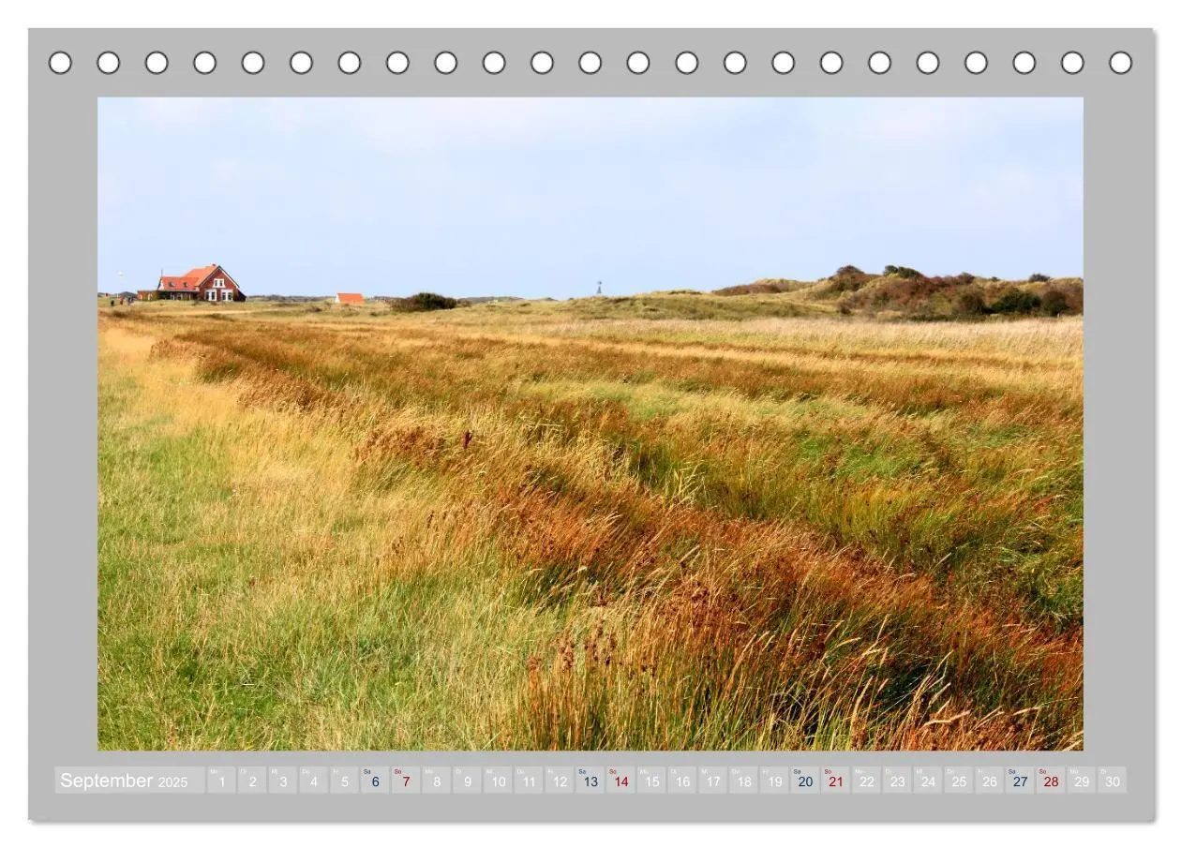Select day 30 at the strip's end
The image size is (1181, 848).
point(1112,781)
